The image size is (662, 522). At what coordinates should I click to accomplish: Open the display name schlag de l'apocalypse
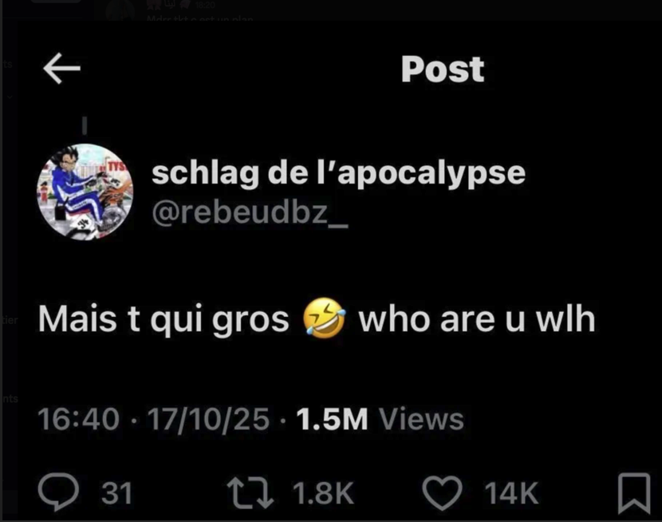pyautogui.click(x=338, y=173)
